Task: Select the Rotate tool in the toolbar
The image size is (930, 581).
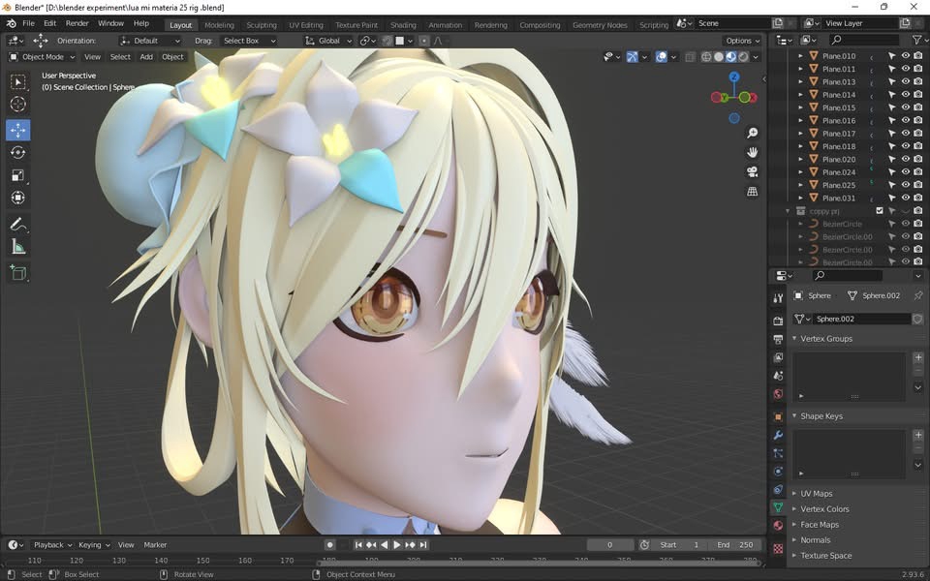Action: point(17,152)
